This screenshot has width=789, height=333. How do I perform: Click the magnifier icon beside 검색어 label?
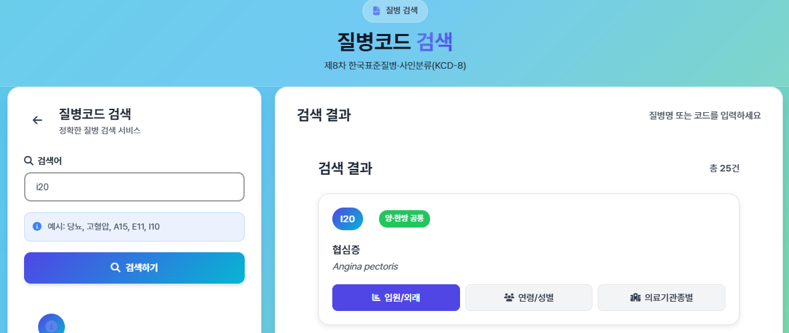point(29,161)
